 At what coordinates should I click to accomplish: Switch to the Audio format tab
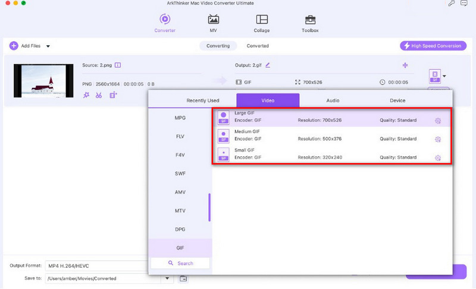click(x=333, y=100)
